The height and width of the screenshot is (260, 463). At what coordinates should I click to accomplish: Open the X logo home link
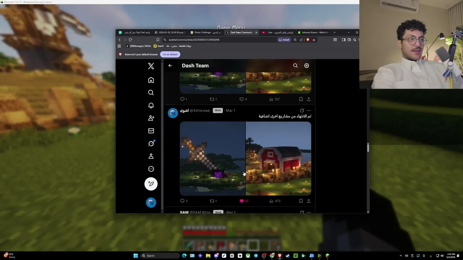pyautogui.click(x=151, y=66)
